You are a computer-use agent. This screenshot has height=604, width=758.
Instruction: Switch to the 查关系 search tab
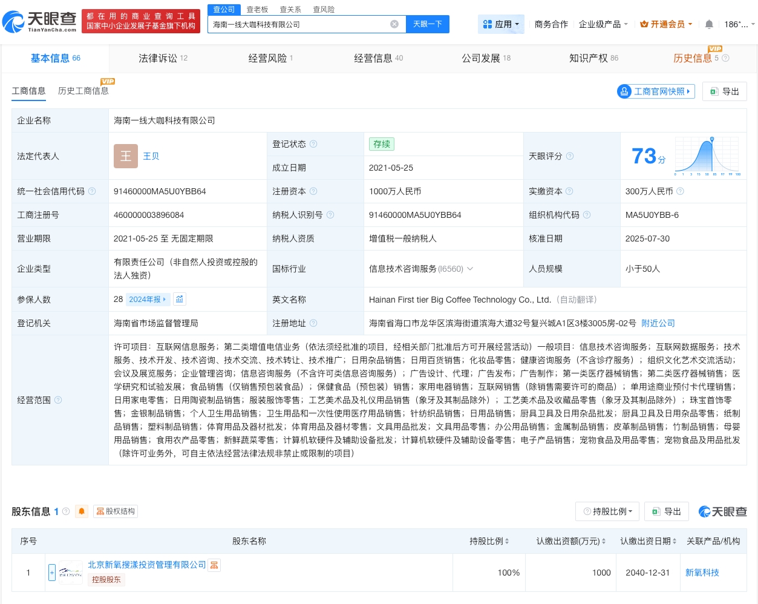click(290, 10)
